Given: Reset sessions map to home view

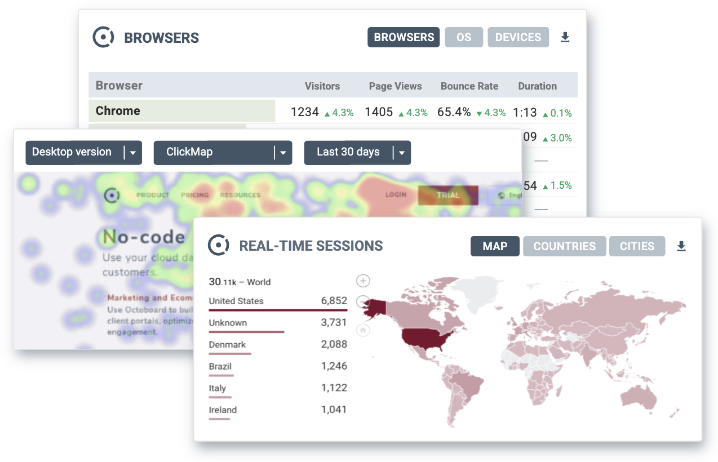Looking at the screenshot, I should (x=364, y=330).
